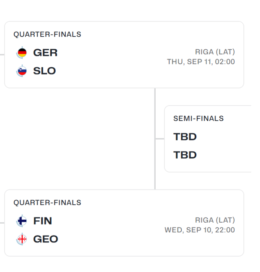The image size is (260, 272).
Task: Click the second TBD semi-final team
Action: click(185, 155)
